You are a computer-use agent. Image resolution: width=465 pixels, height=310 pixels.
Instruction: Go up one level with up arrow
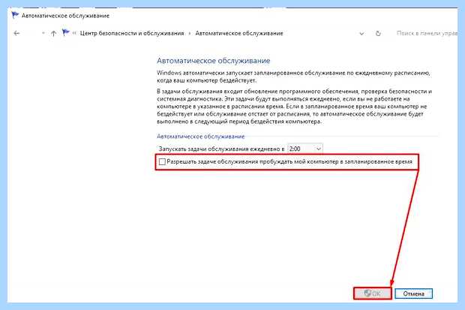(53, 33)
